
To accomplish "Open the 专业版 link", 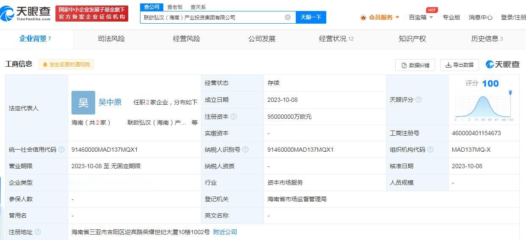I will pos(451,17).
